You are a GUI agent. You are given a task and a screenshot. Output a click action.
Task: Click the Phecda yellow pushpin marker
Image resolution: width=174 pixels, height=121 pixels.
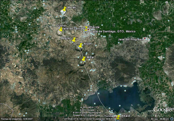coord(86,28)
